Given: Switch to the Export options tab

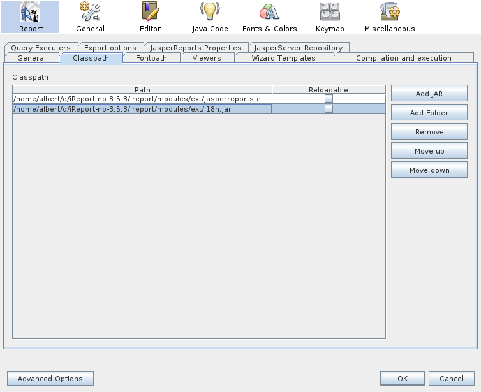Looking at the screenshot, I should (x=110, y=48).
